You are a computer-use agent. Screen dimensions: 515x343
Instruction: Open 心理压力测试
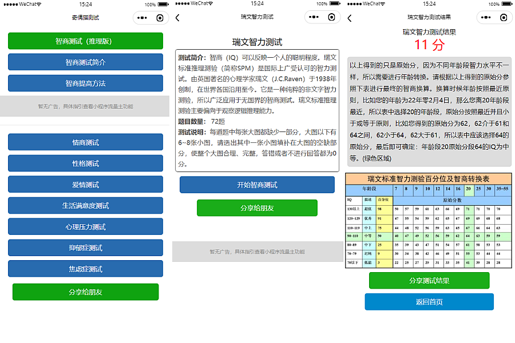point(85,227)
